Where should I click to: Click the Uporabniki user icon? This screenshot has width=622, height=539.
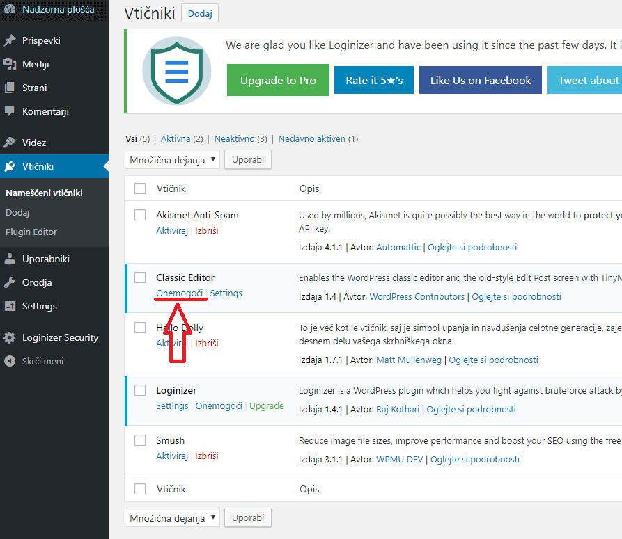(10, 259)
